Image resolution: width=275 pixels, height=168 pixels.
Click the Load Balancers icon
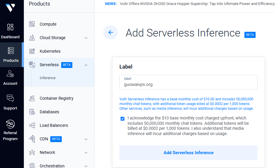[x=32, y=125]
